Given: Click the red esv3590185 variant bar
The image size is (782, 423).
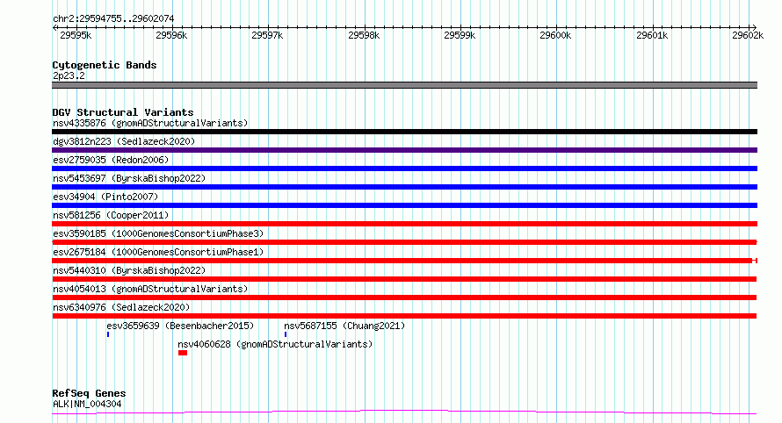Looking at the screenshot, I should pyautogui.click(x=404, y=242).
